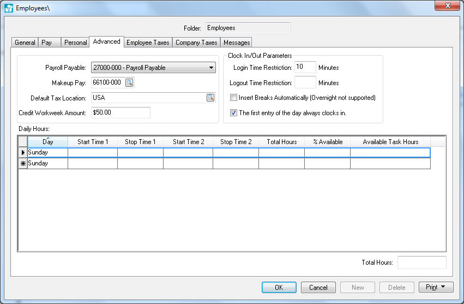Image resolution: width=464 pixels, height=304 pixels.
Task: Click the empty Logout Time Restriction field
Action: coord(305,83)
